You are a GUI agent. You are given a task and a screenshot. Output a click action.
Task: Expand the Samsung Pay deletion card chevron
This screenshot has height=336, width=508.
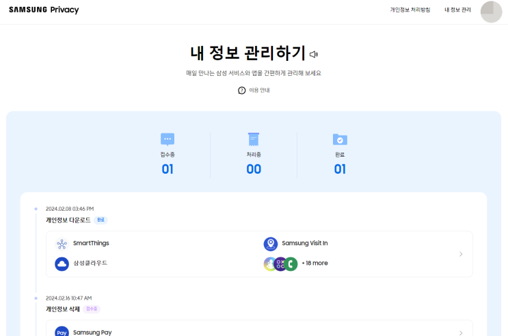click(x=461, y=333)
